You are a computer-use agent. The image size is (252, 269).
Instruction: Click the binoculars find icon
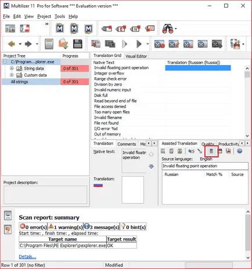point(168,28)
